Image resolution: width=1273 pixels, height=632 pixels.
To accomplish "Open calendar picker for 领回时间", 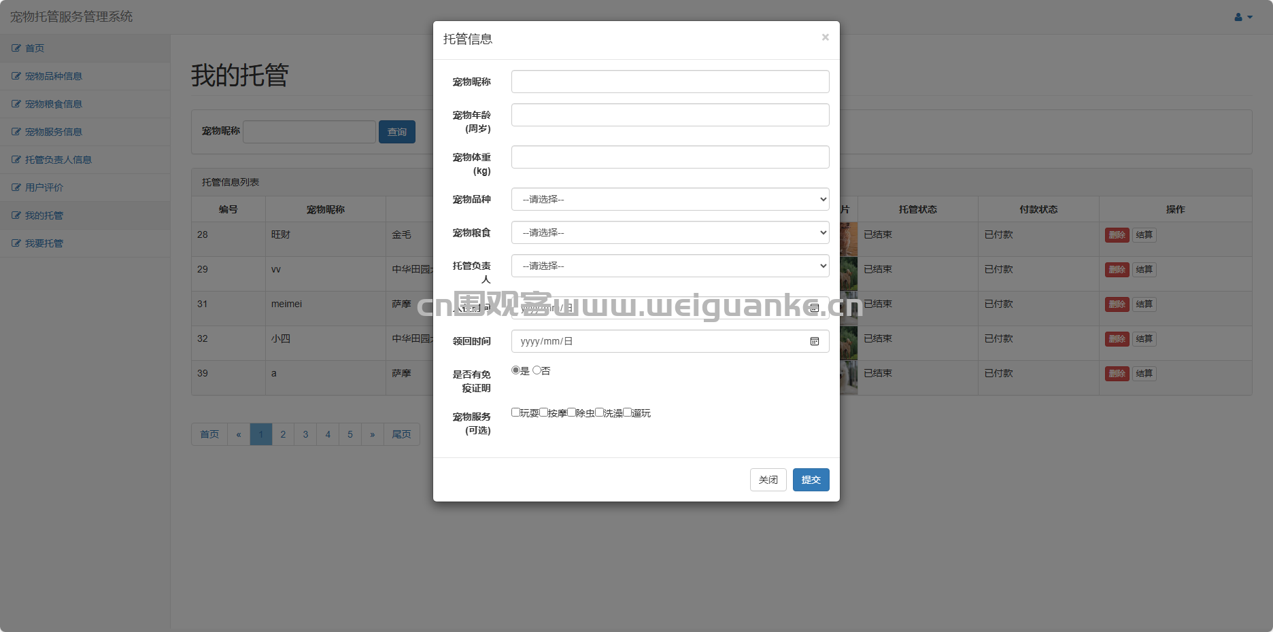I will pos(814,341).
